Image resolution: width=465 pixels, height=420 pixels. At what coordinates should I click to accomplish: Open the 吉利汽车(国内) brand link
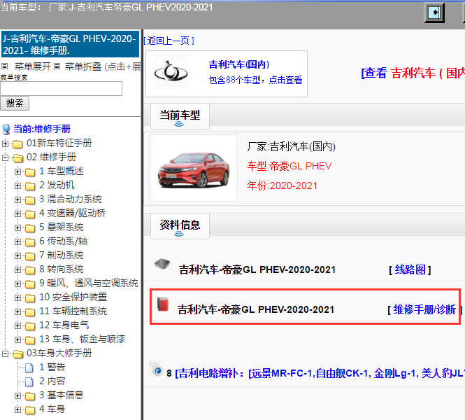(239, 64)
